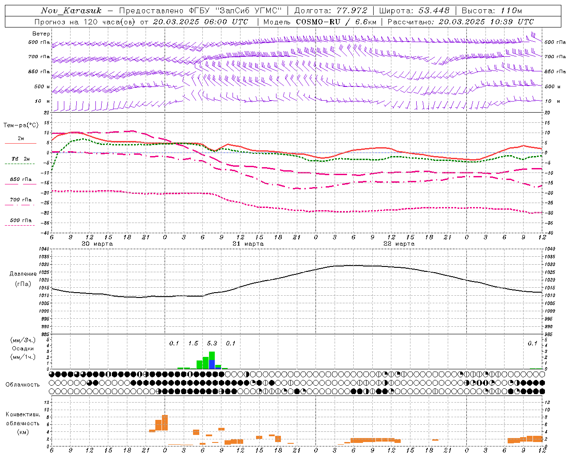
Task: Click the Прогноз на 120 часа(ов) text
Action: click(86, 22)
